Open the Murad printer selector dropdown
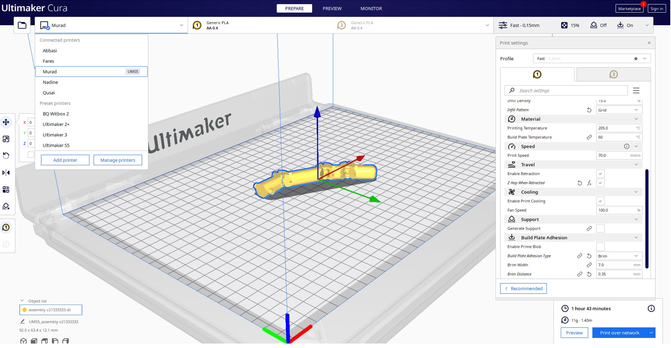The image size is (671, 348). coord(112,25)
